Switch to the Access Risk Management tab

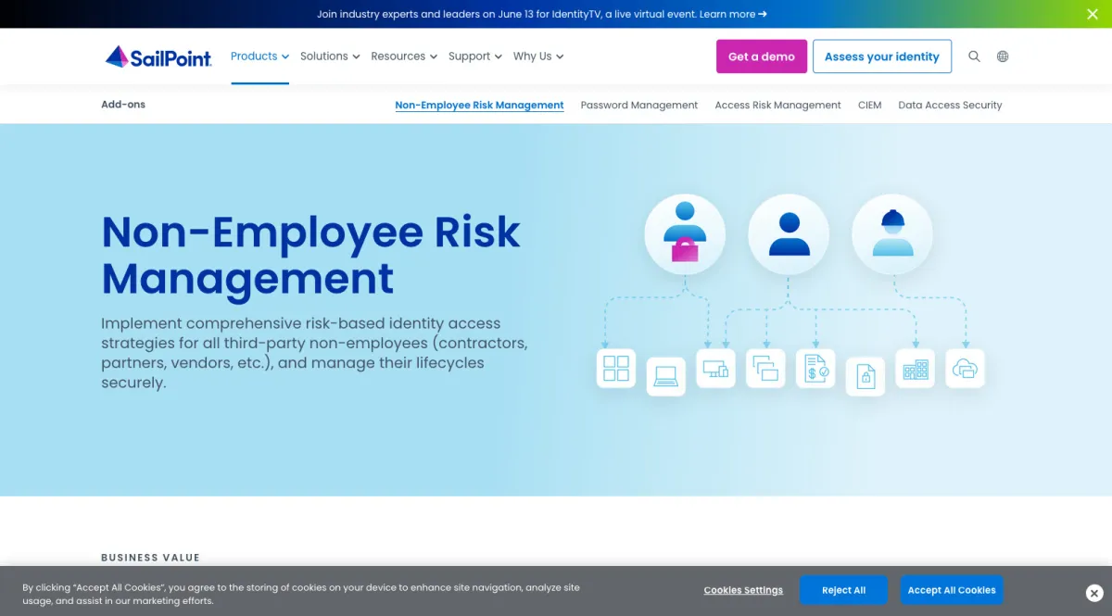click(778, 106)
